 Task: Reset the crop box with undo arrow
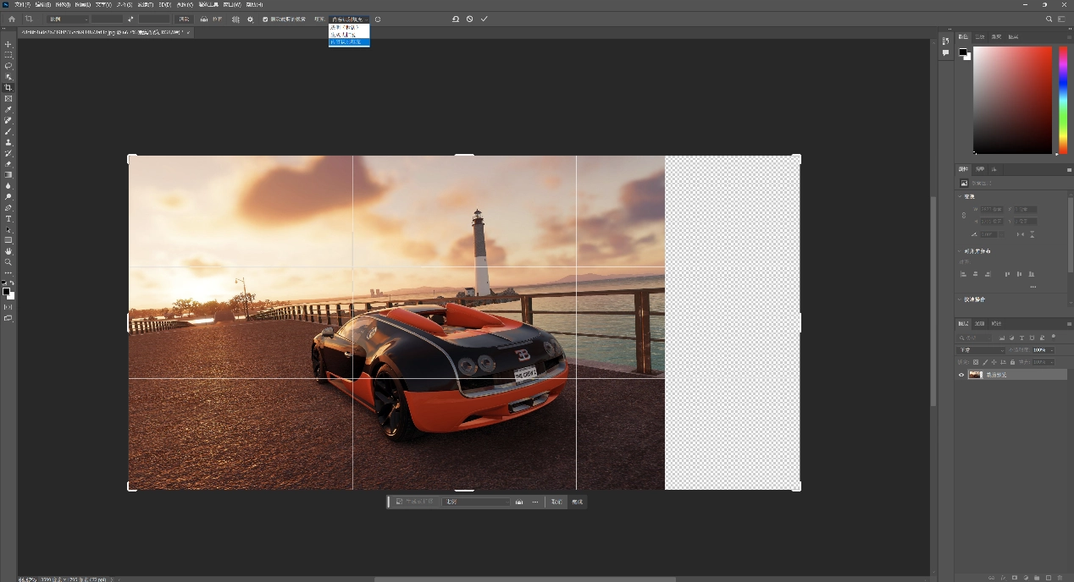click(x=456, y=19)
